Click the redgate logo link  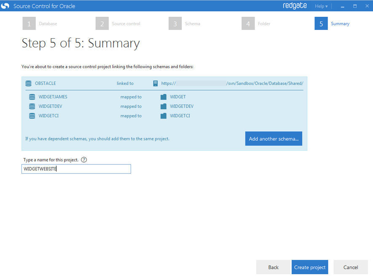point(295,6)
